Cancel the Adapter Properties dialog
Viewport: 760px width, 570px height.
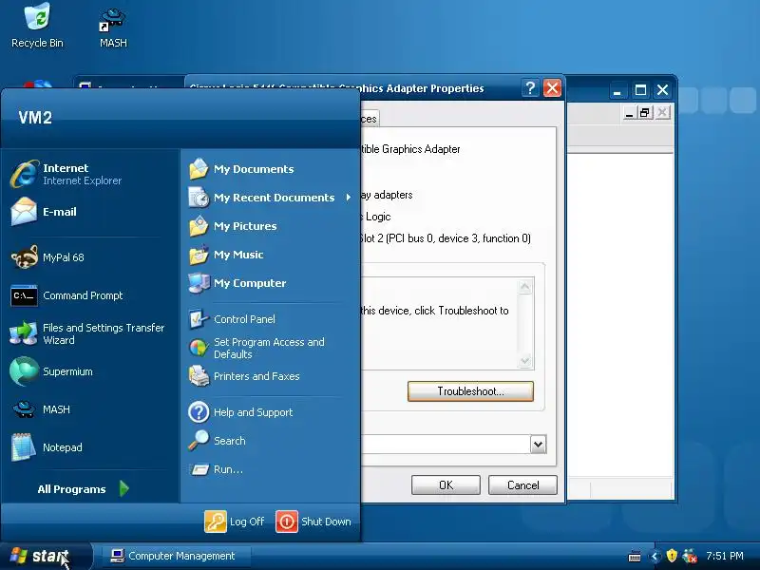coord(523,485)
